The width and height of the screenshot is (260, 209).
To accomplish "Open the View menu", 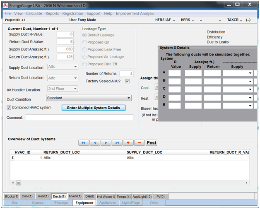I will coord(18,13).
